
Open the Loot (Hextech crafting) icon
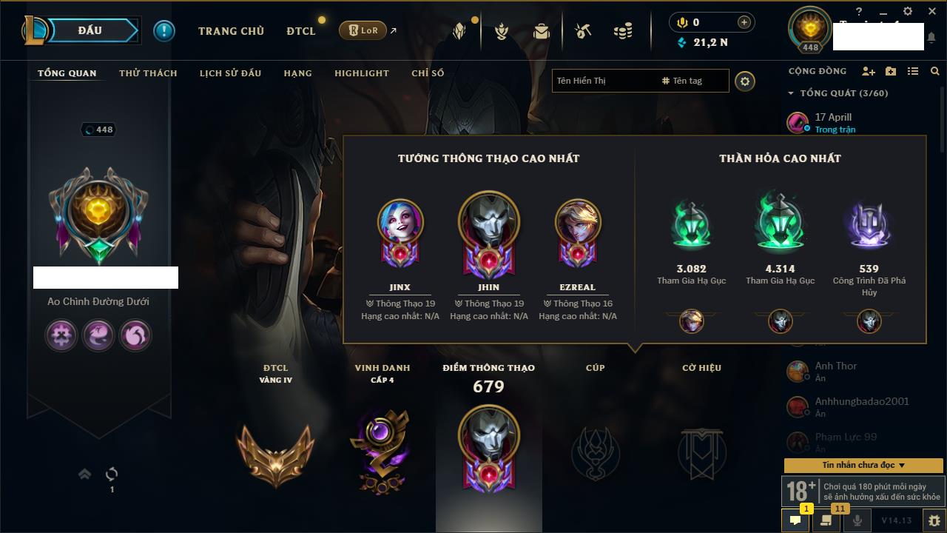click(x=584, y=31)
